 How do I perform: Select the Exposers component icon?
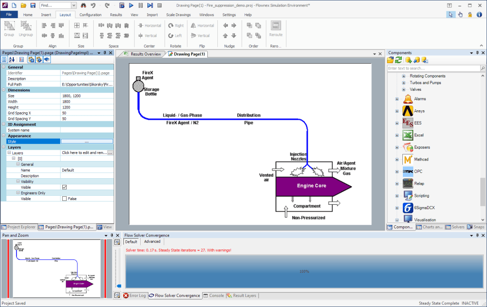(408, 147)
